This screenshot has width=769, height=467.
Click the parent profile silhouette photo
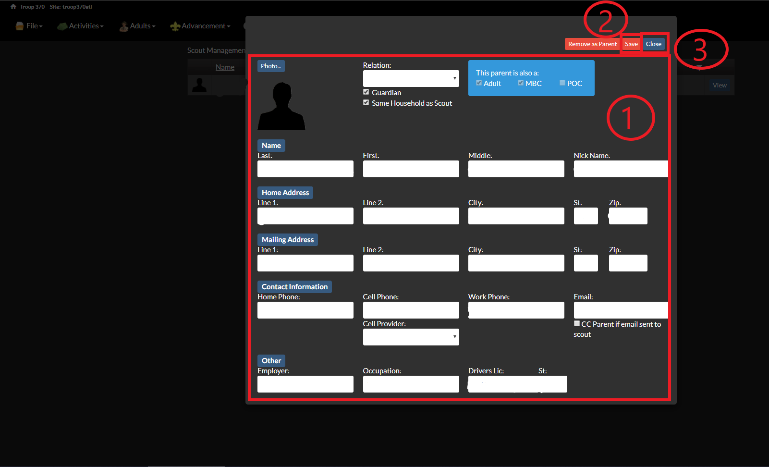coord(281,105)
